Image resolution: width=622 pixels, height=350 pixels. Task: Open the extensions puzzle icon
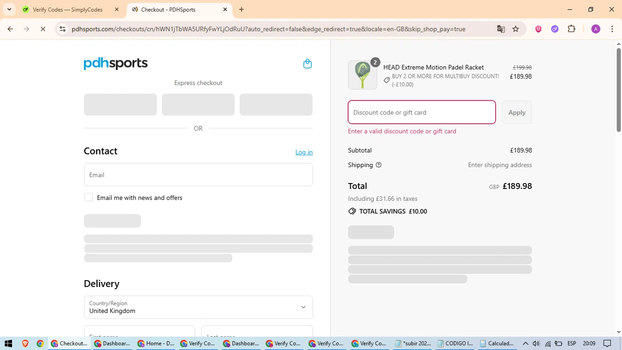coord(571,29)
